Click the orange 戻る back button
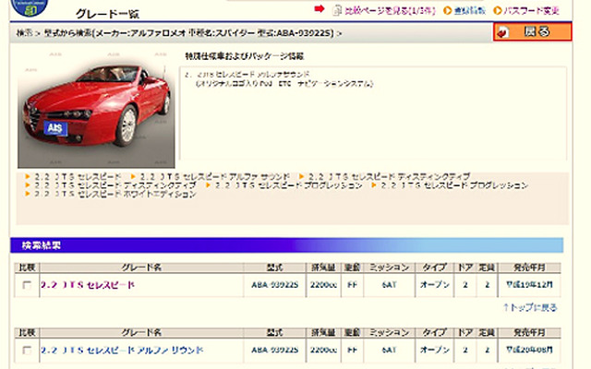This screenshot has width=591, height=369. [533, 32]
